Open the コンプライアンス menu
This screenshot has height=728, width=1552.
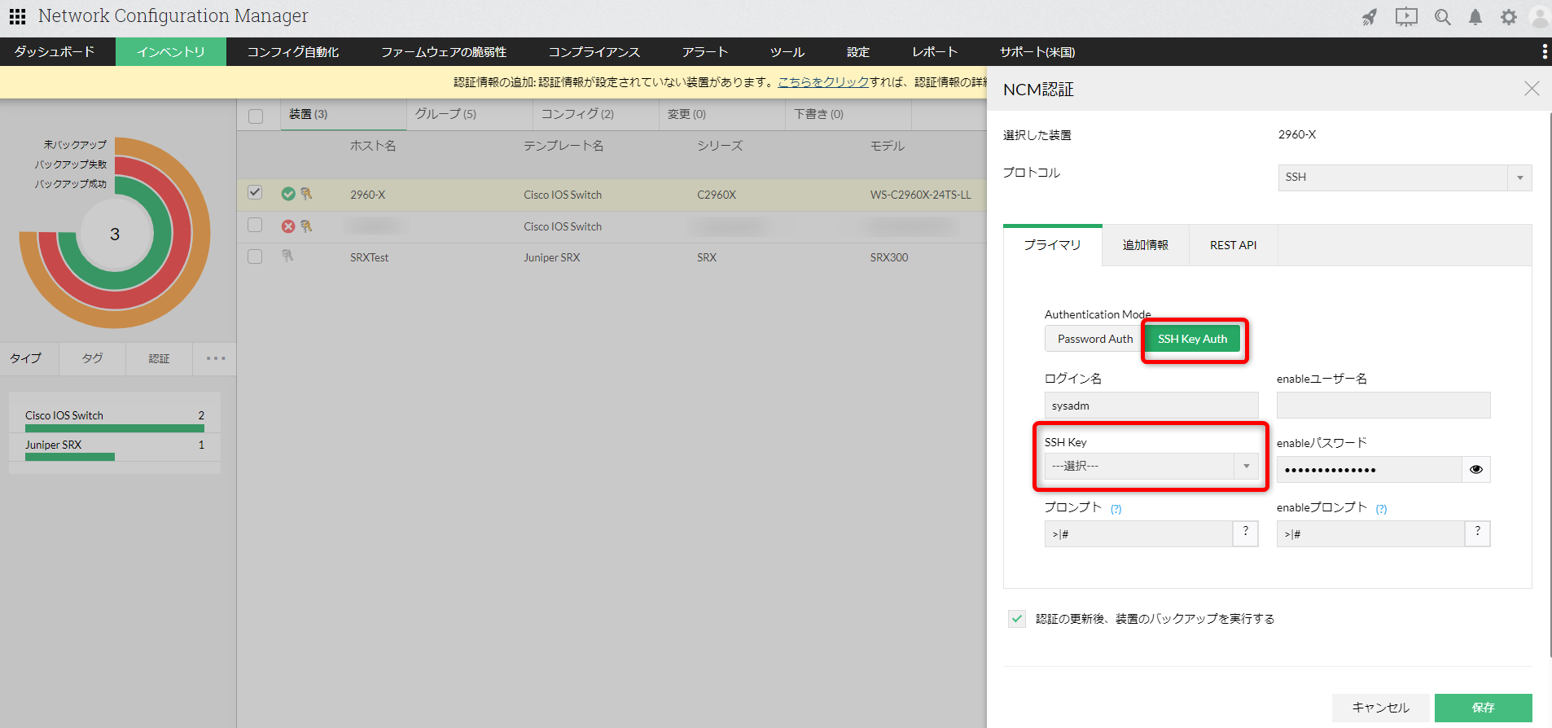pyautogui.click(x=594, y=52)
